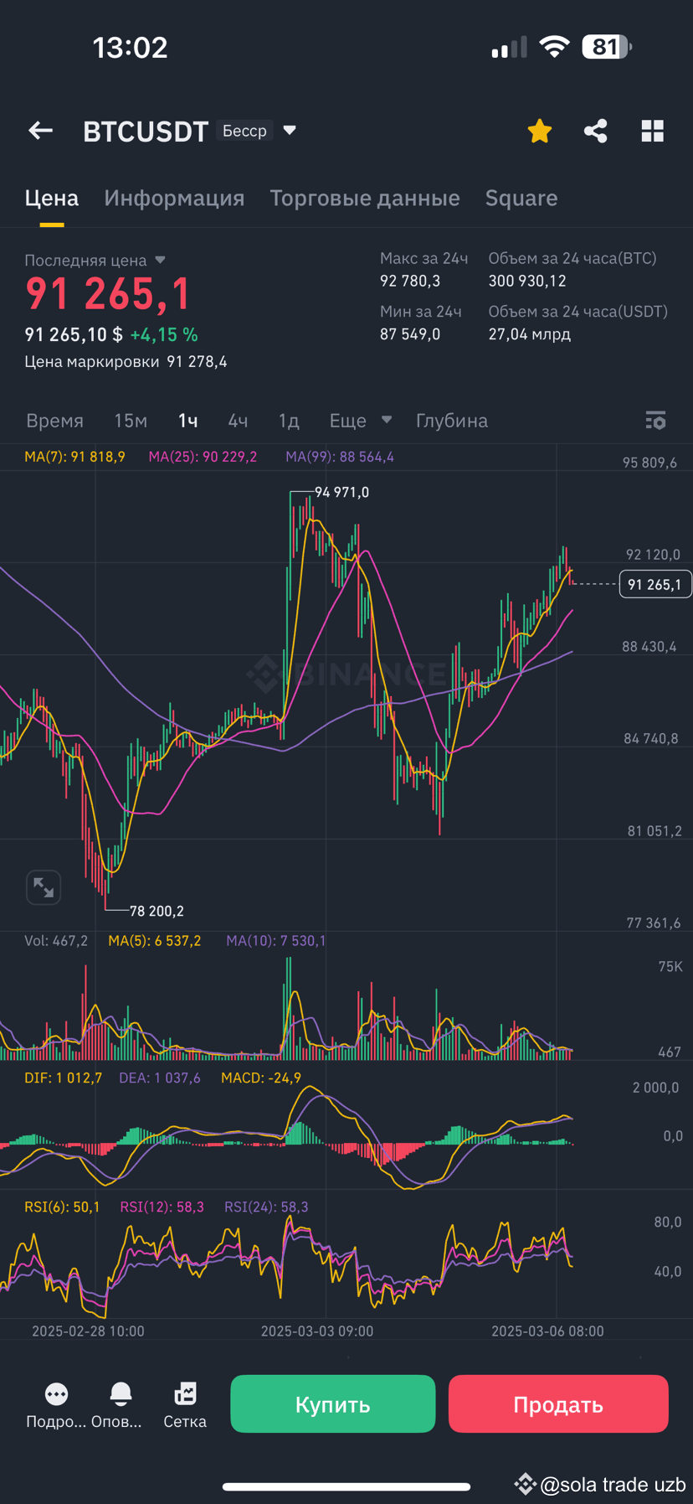Switch to the Информация tab
This screenshot has width=693, height=1504.
coord(174,198)
